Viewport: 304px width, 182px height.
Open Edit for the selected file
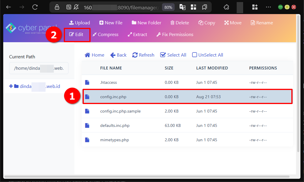click(76, 35)
